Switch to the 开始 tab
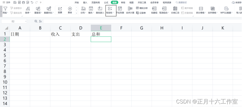 click(x=77, y=2)
